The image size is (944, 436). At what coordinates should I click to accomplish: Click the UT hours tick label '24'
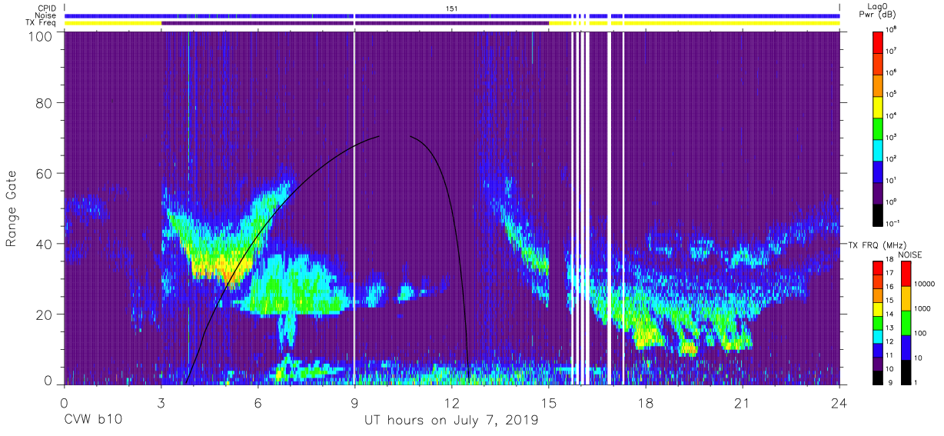tap(839, 403)
